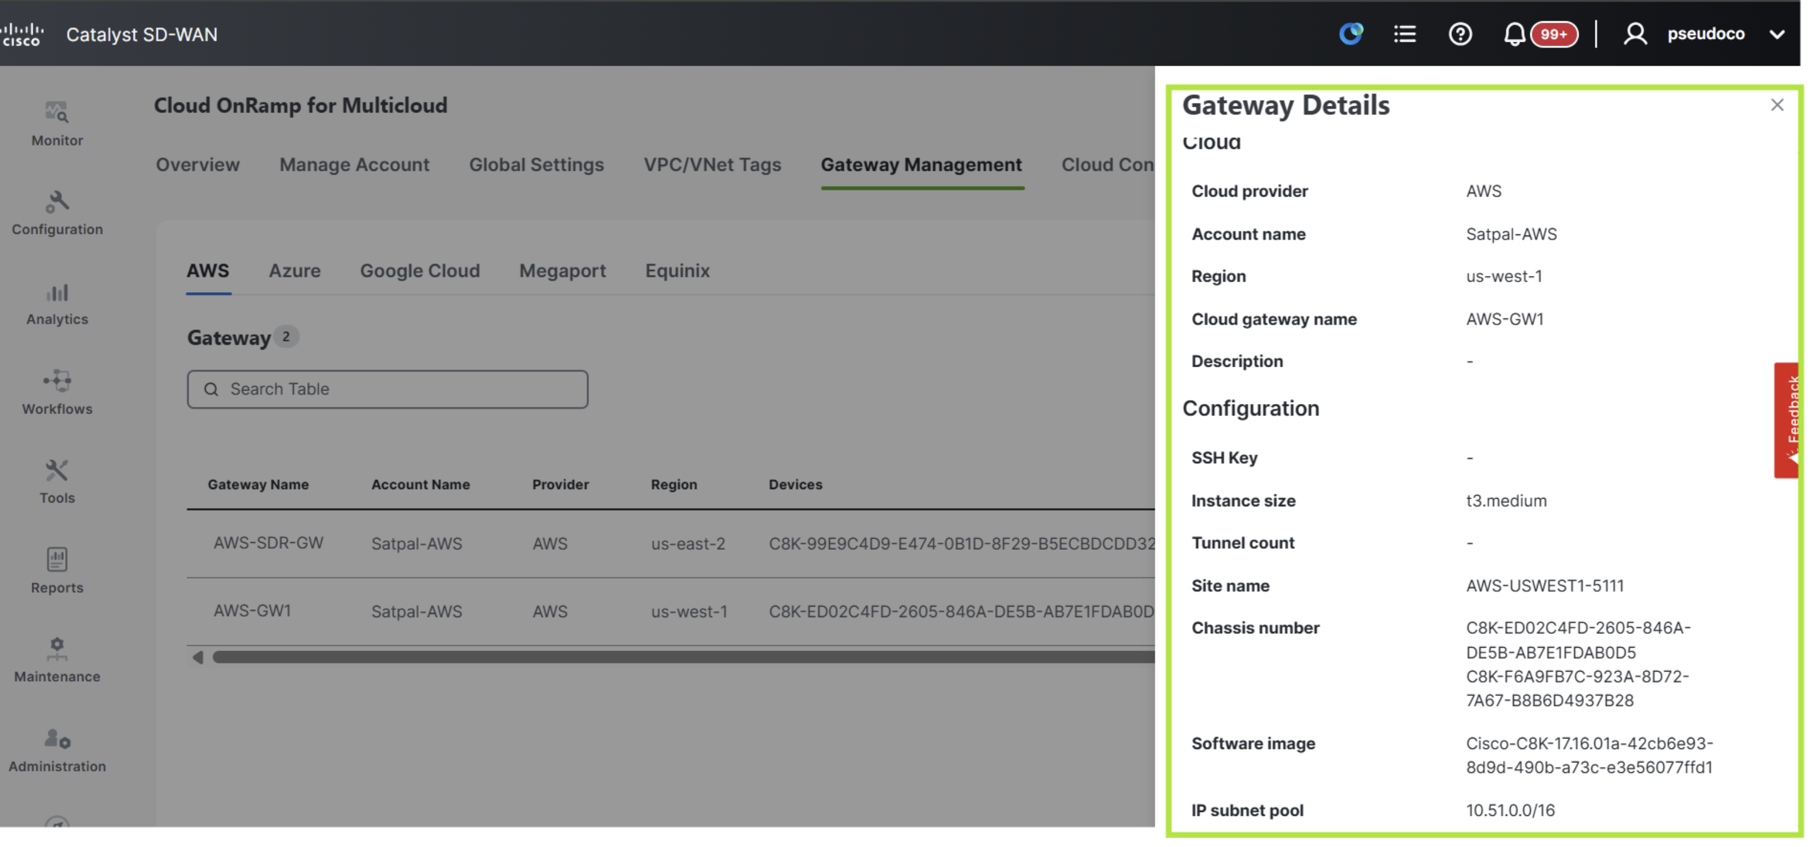This screenshot has height=847, width=1813.
Task: Switch to the Manage Account tab
Action: 354,165
